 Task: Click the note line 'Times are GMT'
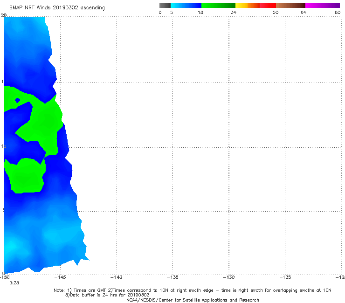pos(90,290)
